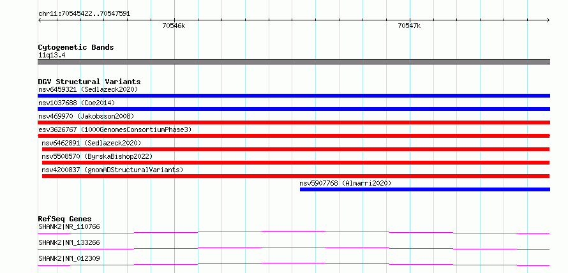This screenshot has width=568, height=273.
Task: Click the 11q13.4 cytogenetic band label
Action: (x=52, y=55)
